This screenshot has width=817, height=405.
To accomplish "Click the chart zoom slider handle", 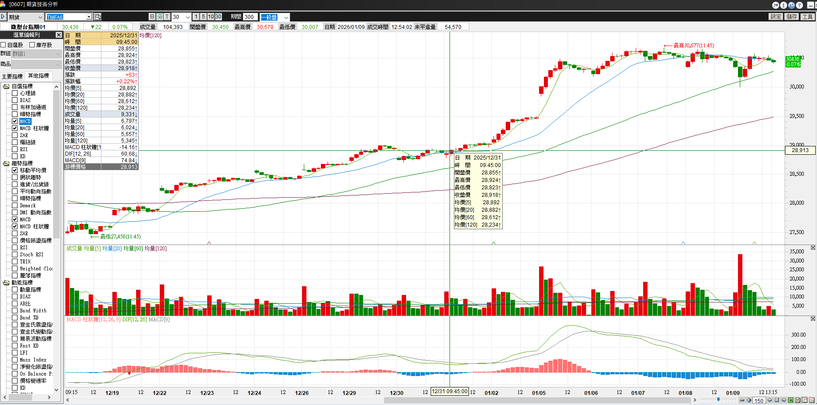I will pos(718,399).
